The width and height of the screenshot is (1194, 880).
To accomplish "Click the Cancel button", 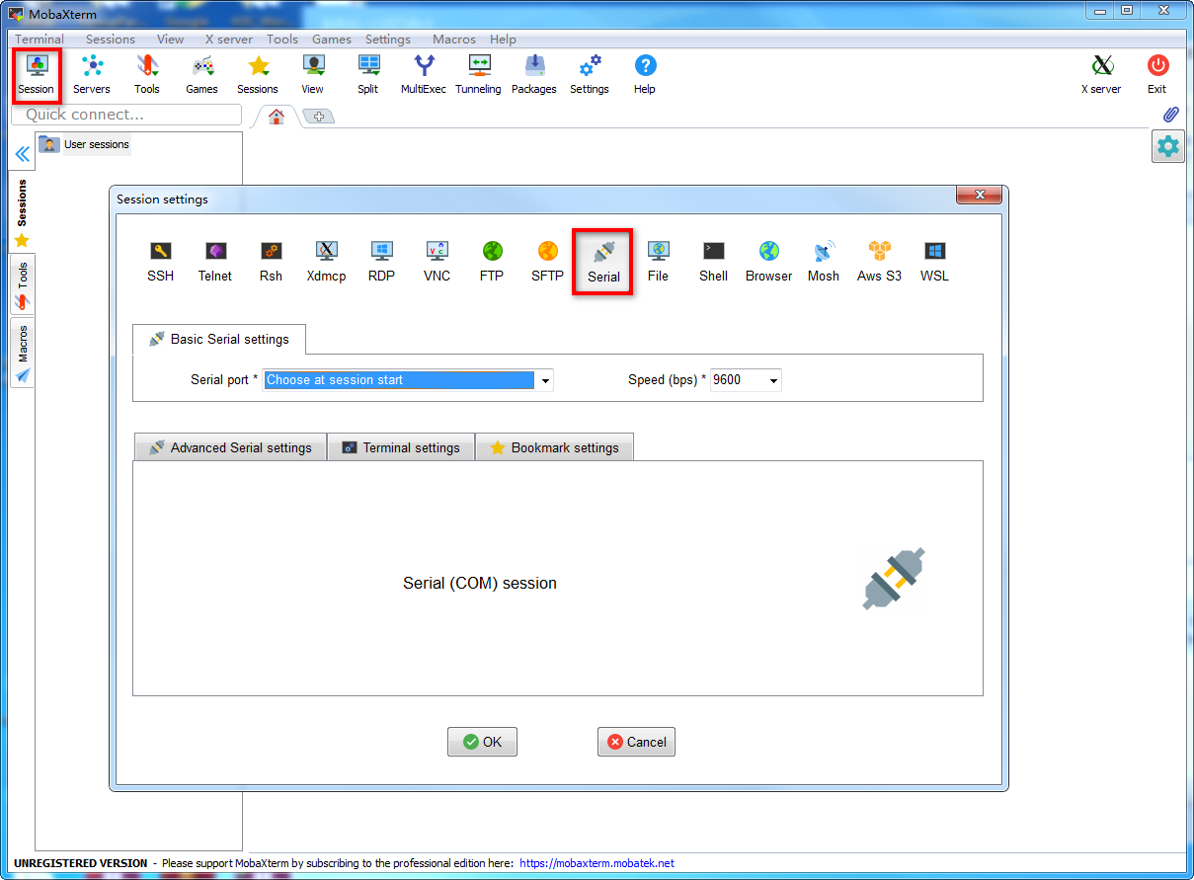I will (x=636, y=742).
